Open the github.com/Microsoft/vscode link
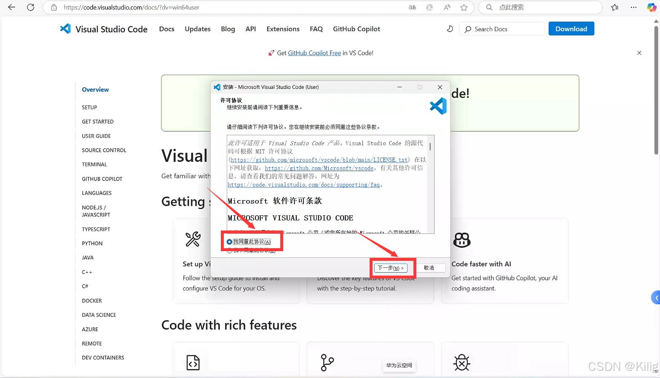660x378 pixels. pyautogui.click(x=319, y=168)
